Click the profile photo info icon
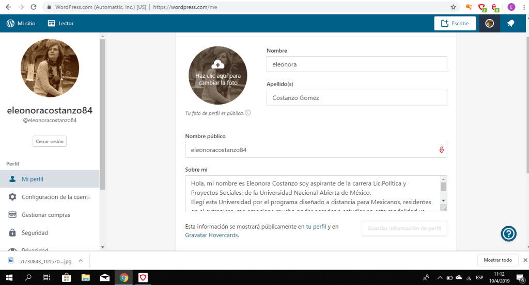The width and height of the screenshot is (529, 285). point(248,113)
